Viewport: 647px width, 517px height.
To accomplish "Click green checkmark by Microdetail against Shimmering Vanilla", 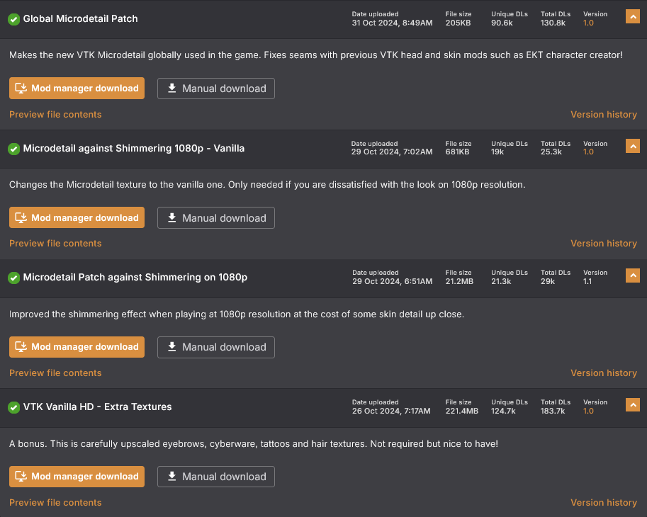I will click(x=14, y=149).
